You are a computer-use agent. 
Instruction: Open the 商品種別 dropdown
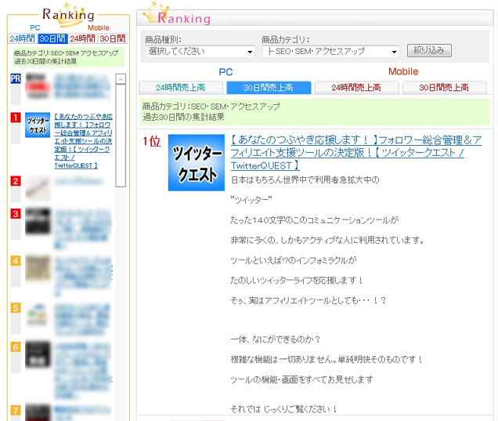click(200, 51)
